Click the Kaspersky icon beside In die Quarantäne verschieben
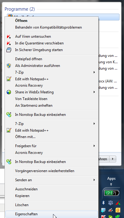 (x=9, y=43)
